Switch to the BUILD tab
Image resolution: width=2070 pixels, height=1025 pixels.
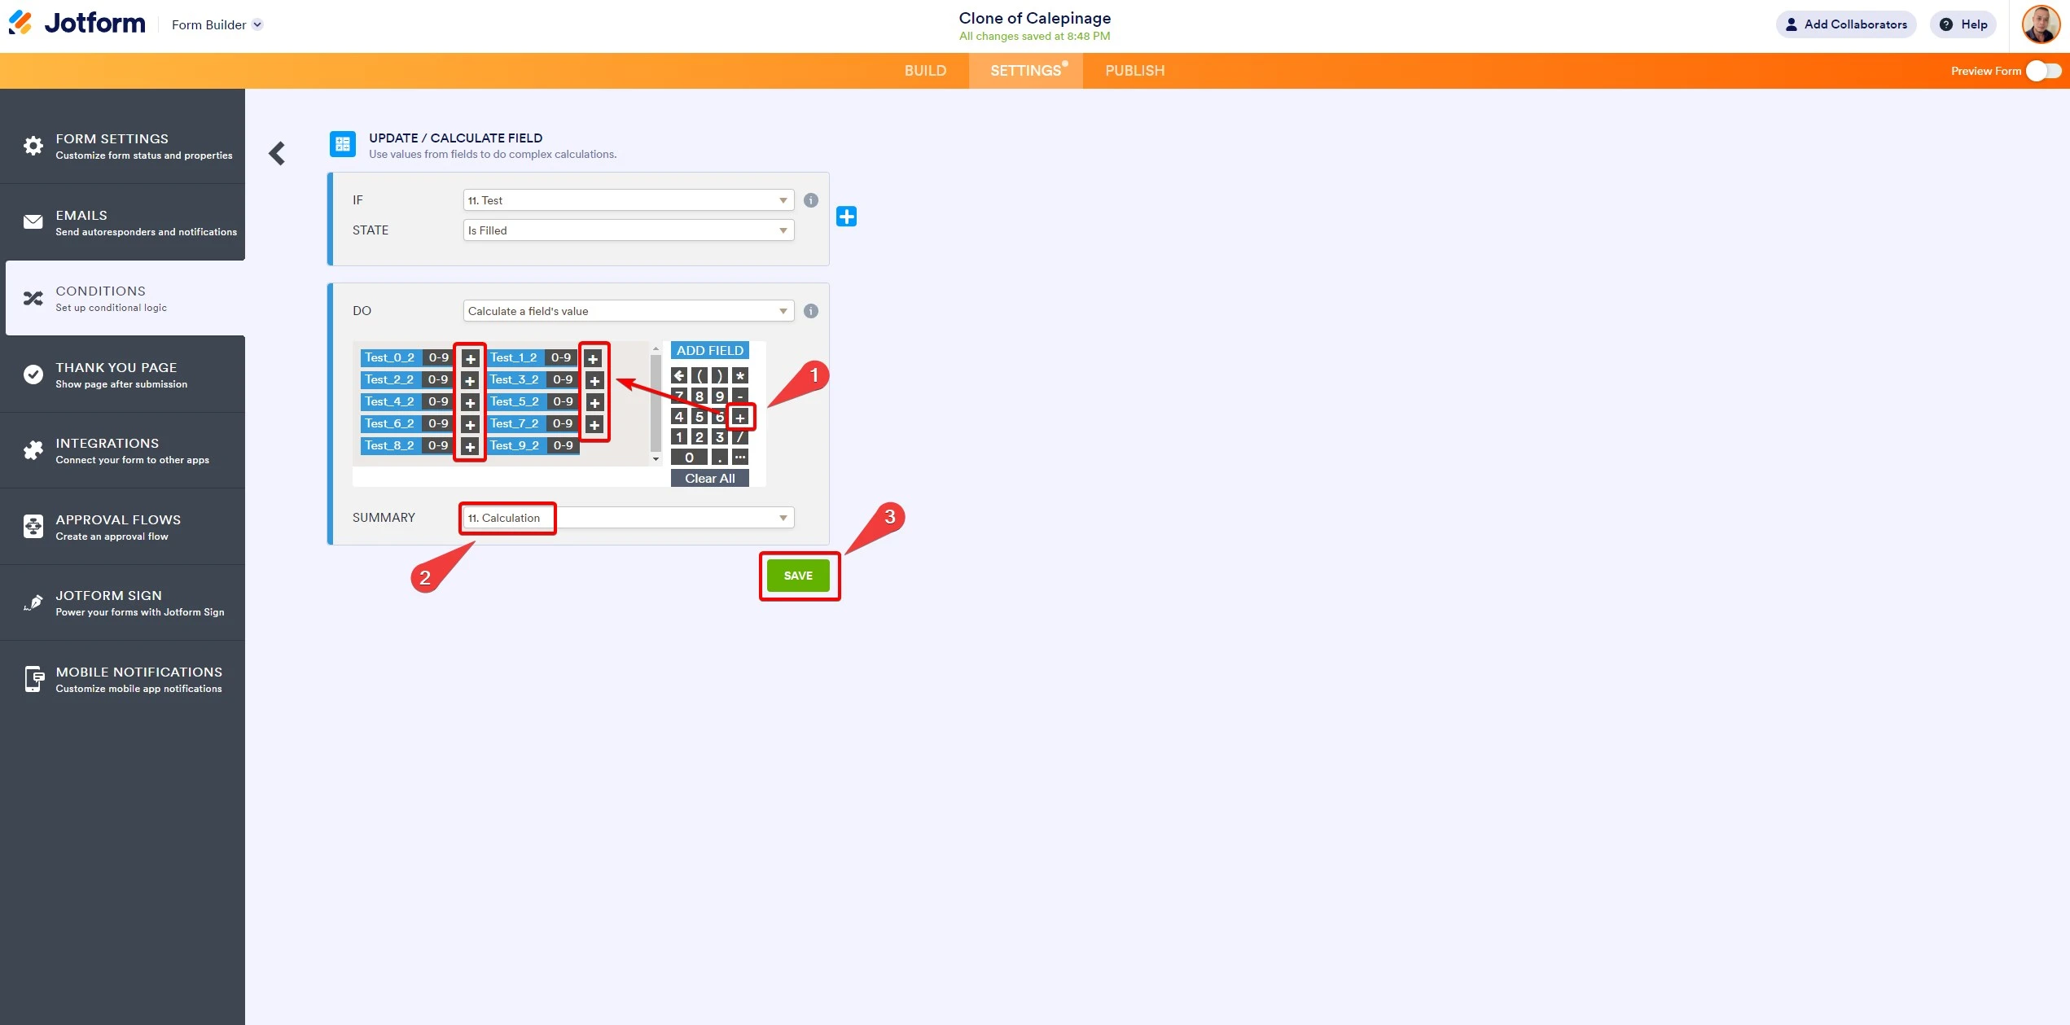(x=925, y=71)
